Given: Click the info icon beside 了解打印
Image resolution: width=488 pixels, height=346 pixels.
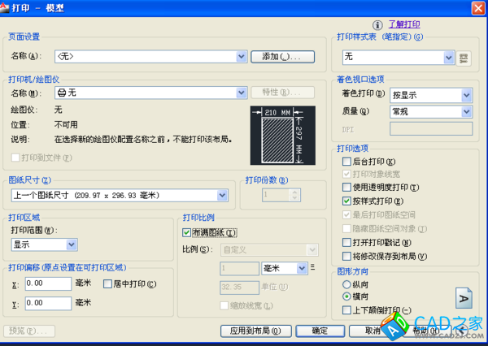Looking at the screenshot, I should (377, 26).
